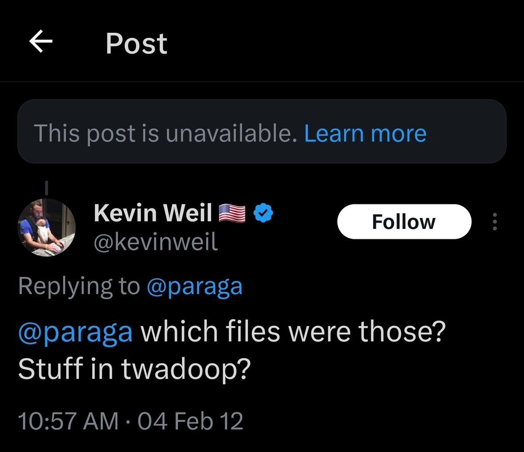Click the 10:57 AM timestamp
Screen dimensions: 524x452
click(68, 421)
